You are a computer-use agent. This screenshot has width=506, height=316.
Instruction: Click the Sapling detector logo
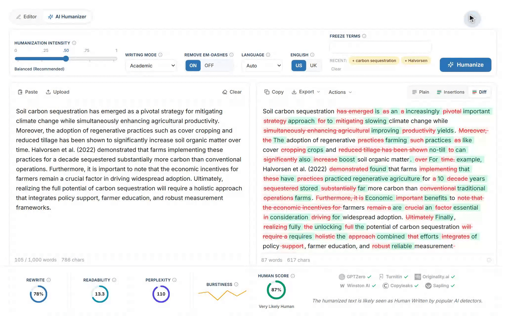tap(428, 286)
